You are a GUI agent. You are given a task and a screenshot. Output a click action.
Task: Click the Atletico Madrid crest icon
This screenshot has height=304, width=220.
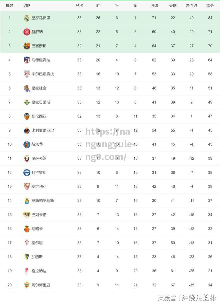coord(27,60)
